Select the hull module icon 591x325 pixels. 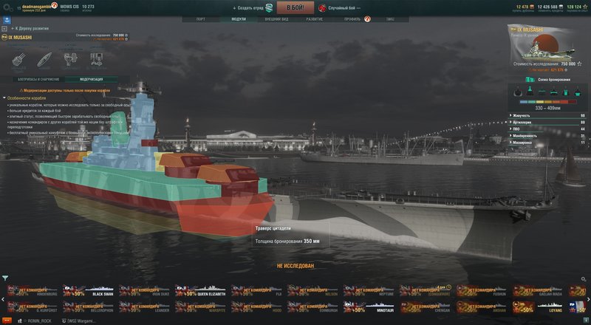tap(44, 60)
